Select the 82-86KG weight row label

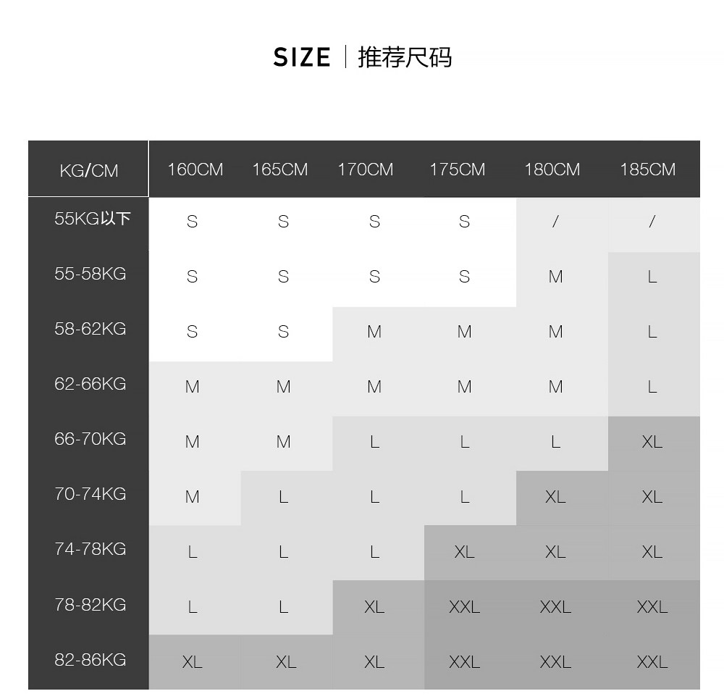90,660
